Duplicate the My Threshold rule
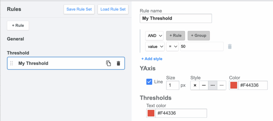 pyautogui.click(x=108, y=63)
